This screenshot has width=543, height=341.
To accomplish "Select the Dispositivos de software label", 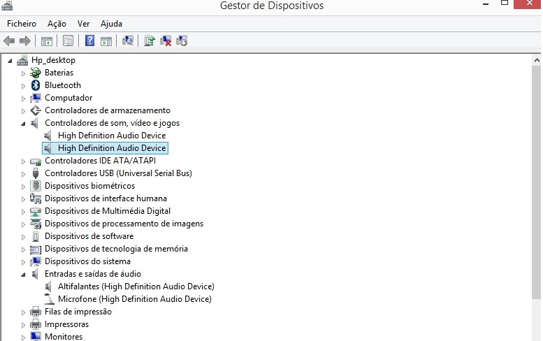I will [89, 236].
